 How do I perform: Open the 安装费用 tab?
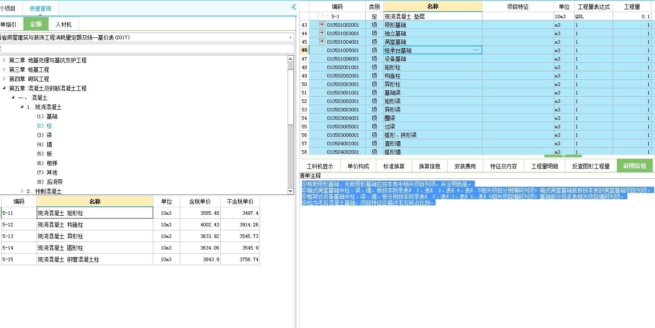[x=465, y=166]
